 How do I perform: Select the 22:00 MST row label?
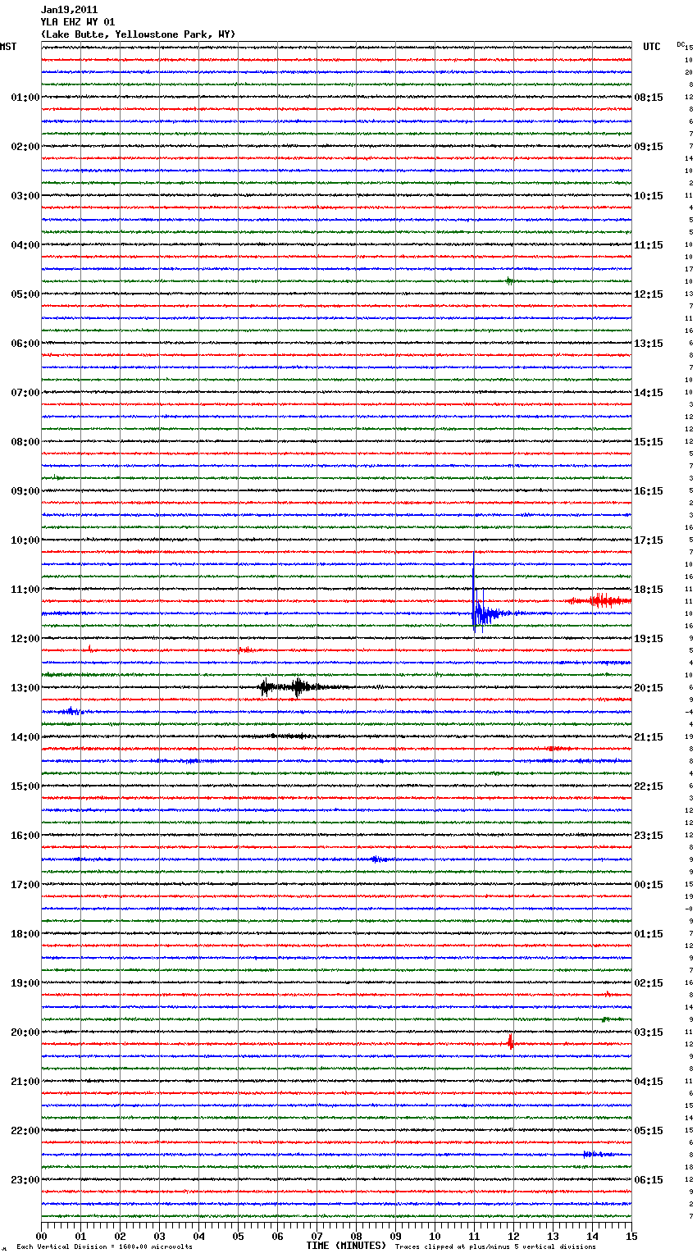pyautogui.click(x=25, y=1131)
